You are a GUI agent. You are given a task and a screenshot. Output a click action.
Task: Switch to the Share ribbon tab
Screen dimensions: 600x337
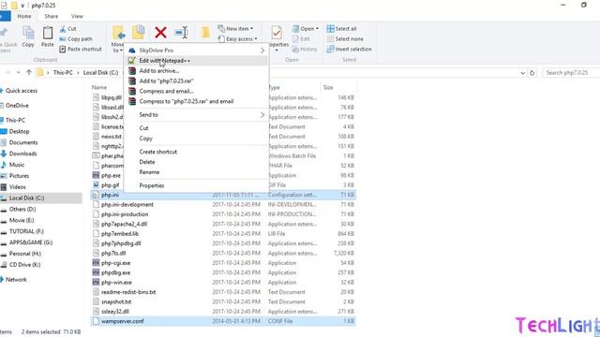[52, 16]
